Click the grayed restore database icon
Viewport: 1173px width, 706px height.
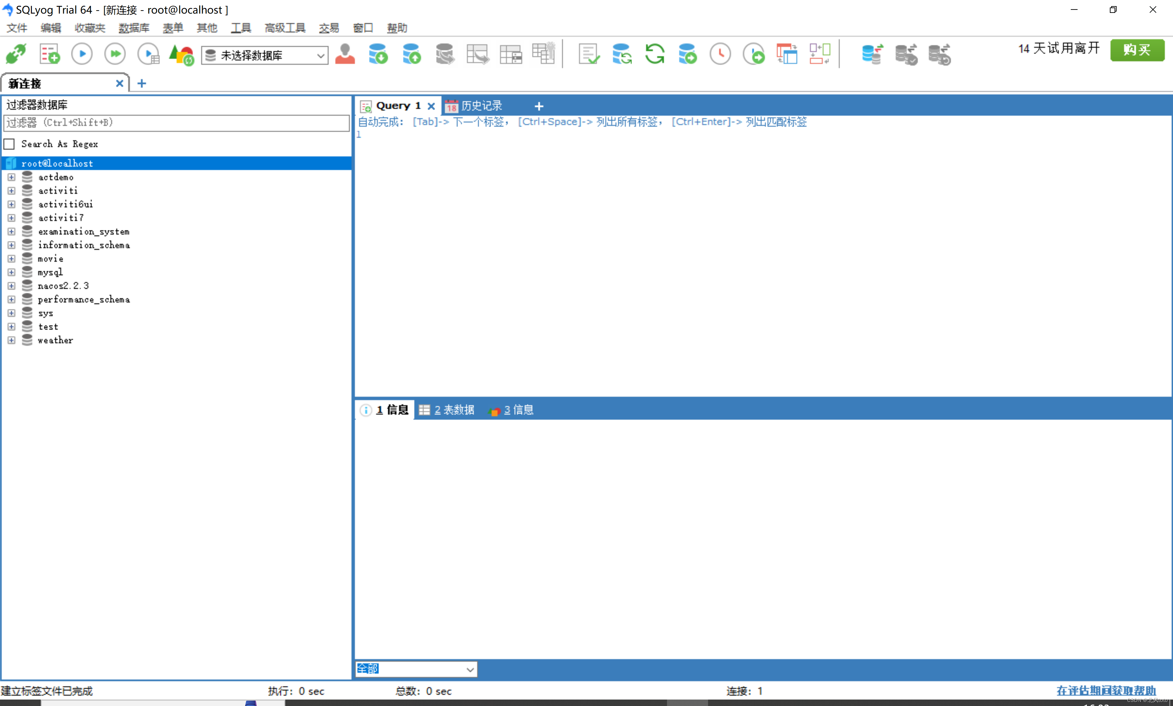pos(445,54)
